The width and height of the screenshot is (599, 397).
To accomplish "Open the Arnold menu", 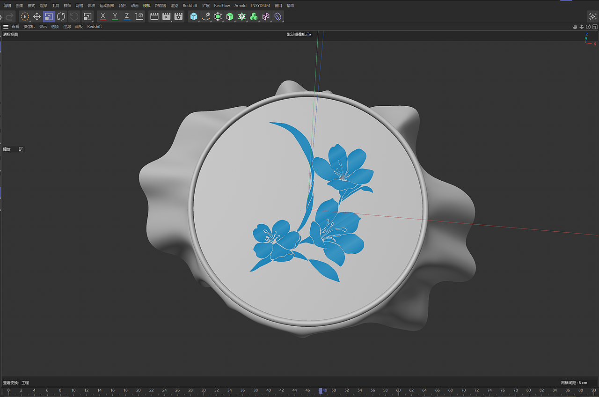I will 241,6.
